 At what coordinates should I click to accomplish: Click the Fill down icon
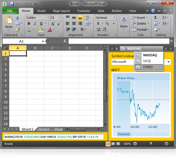click(x=155, y=24)
